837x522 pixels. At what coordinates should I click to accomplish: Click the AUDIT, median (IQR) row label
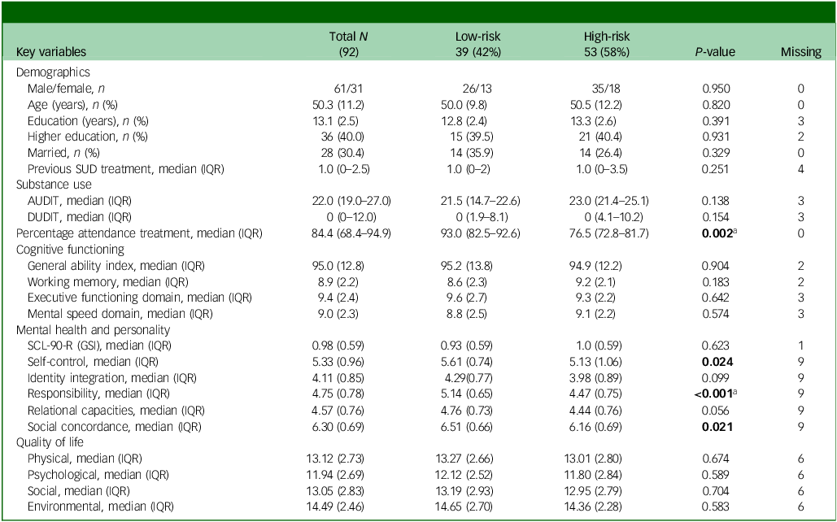tap(79, 201)
